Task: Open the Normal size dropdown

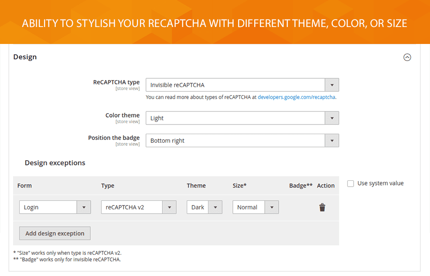Action: tap(256, 207)
